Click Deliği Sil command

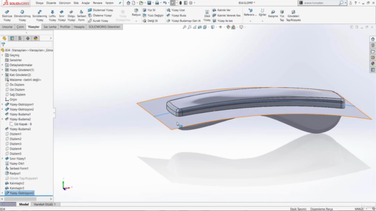pos(150,21)
